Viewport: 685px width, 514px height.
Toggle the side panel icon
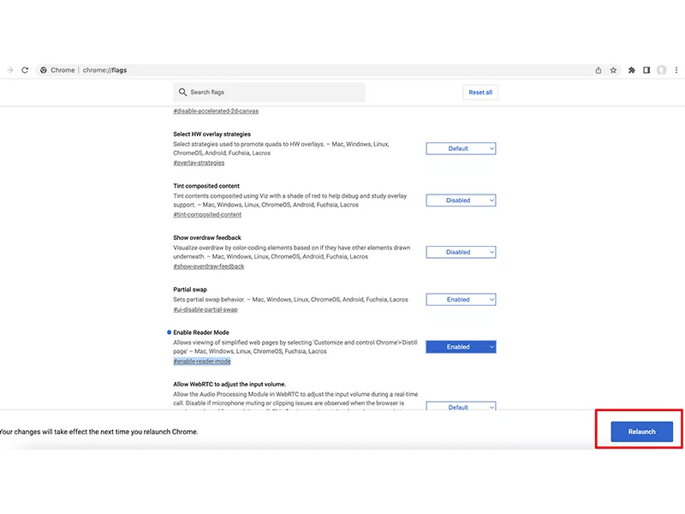(x=646, y=70)
